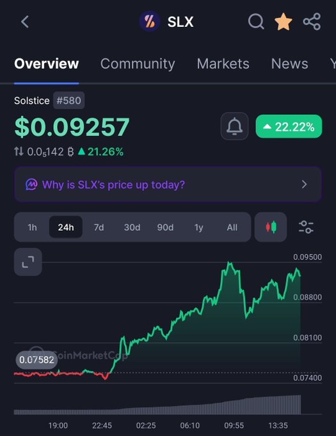This screenshot has height=436, width=336.
Task: Go back using the left arrow icon
Action: [25, 22]
